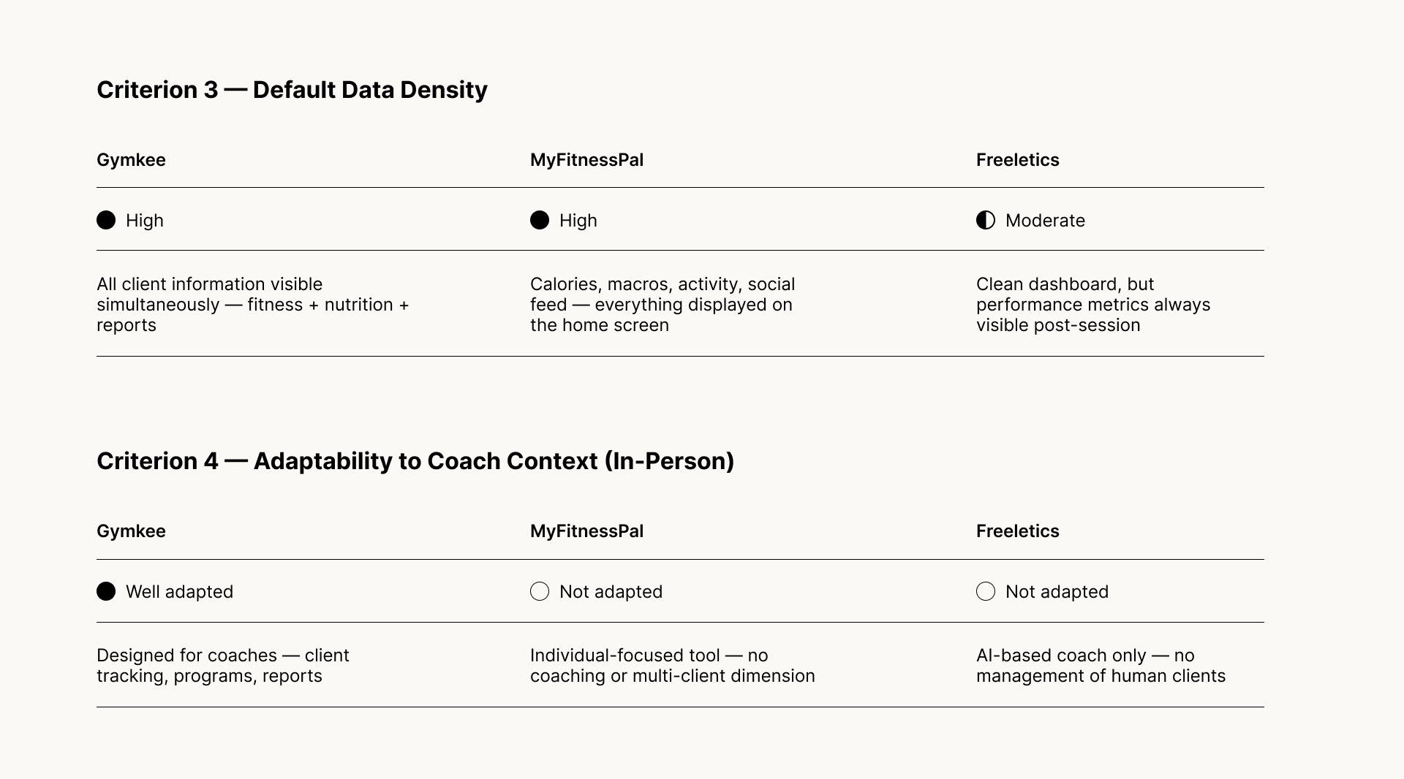Screen dimensions: 1404x779
Task: Click the Freeletics column header under Criterion 4
Action: 1017,531
